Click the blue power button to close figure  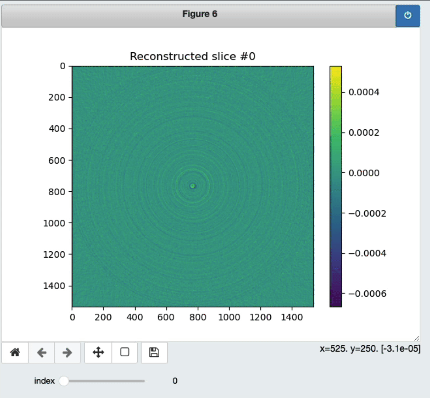click(x=408, y=15)
